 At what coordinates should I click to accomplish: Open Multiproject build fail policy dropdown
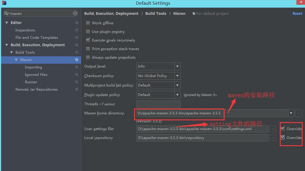click(177, 85)
